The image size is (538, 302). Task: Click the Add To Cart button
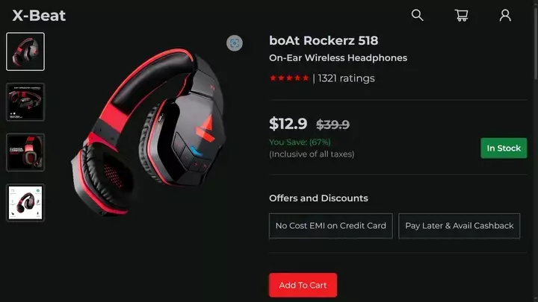point(303,285)
